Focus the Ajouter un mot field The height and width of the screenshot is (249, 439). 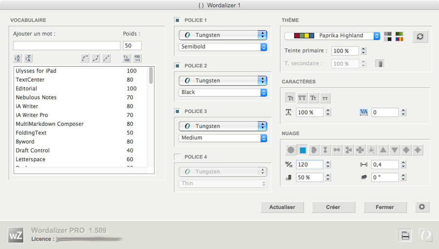(67, 46)
